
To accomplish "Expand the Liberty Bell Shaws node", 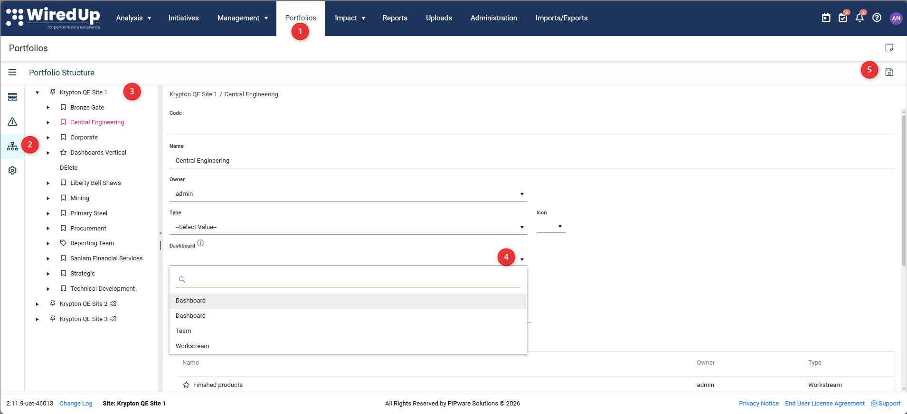I will coord(48,183).
